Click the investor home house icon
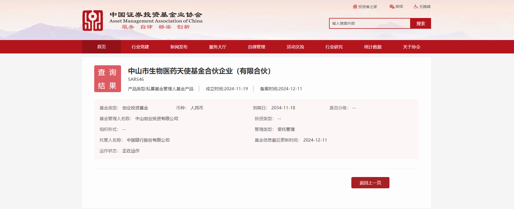Viewport: 514px width, 209px height. pos(355,6)
